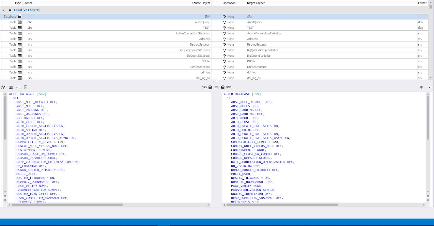
Task: Click the Type column header
Action: [x=18, y=3]
